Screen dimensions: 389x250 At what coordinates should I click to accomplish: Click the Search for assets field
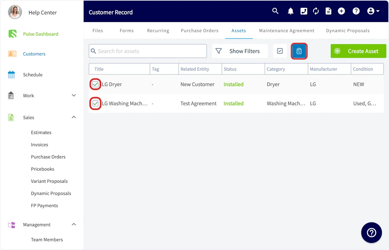pyautogui.click(x=148, y=51)
